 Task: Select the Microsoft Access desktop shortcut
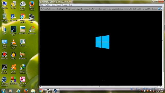coord(23,82)
